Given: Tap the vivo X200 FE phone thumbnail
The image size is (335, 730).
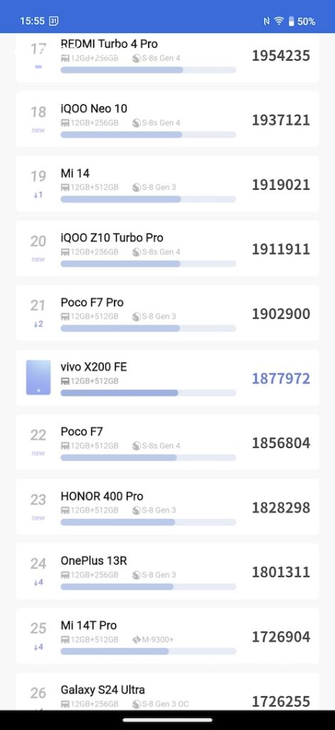Looking at the screenshot, I should coord(38,377).
